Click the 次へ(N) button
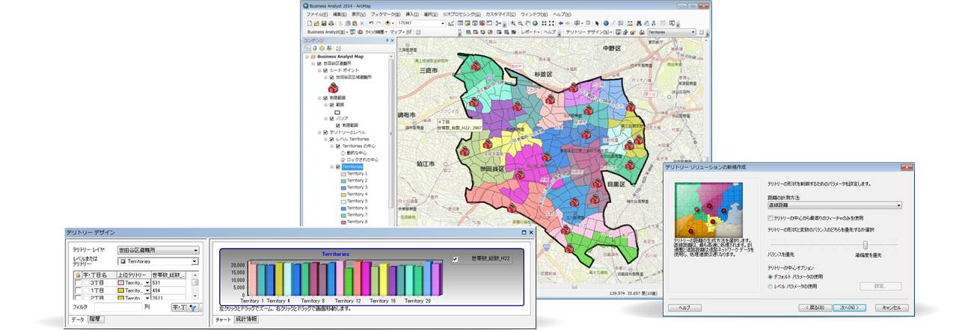This screenshot has height=330, width=959. [x=848, y=307]
